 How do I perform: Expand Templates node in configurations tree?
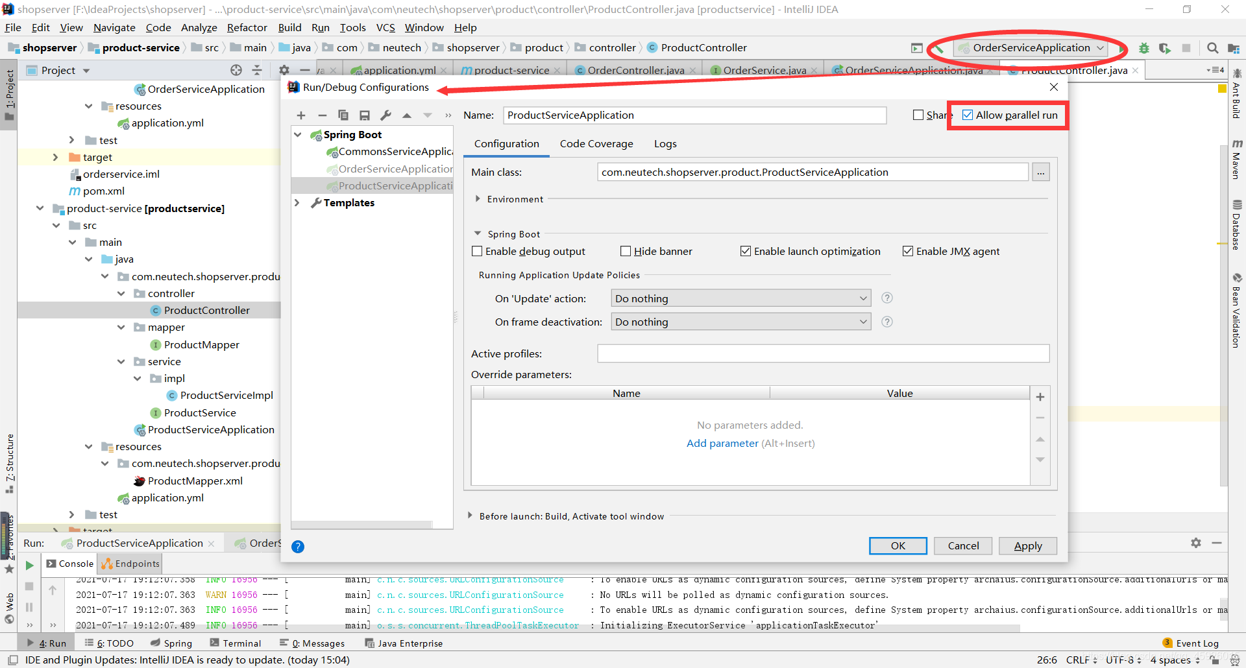297,203
